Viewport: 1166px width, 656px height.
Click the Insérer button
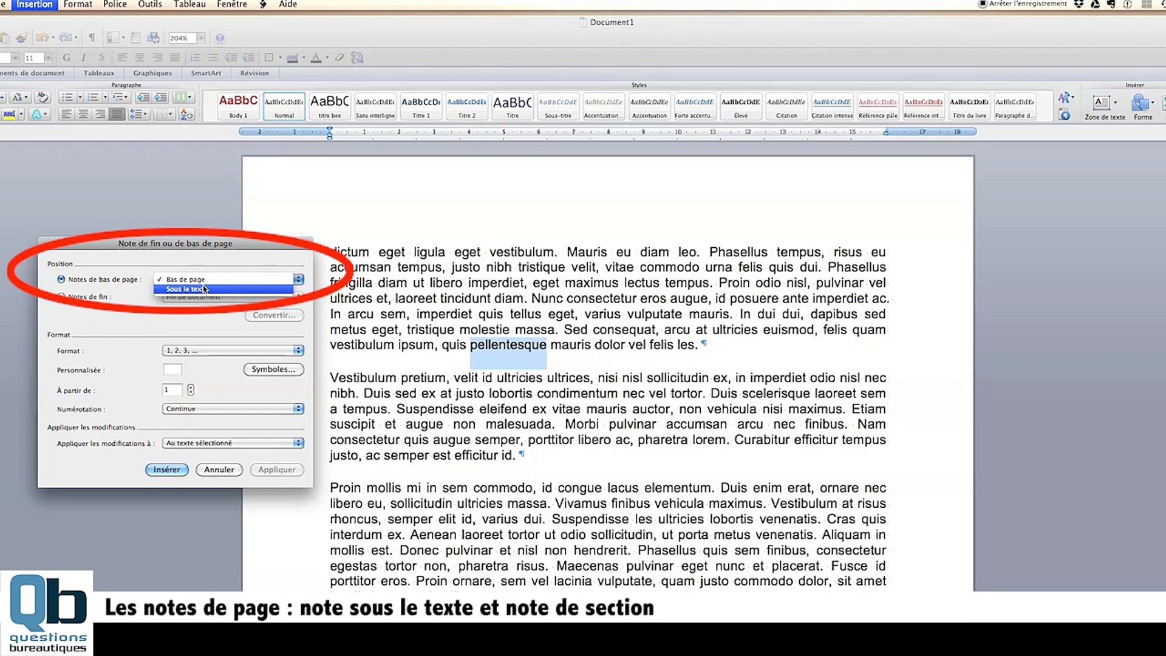pyautogui.click(x=166, y=470)
